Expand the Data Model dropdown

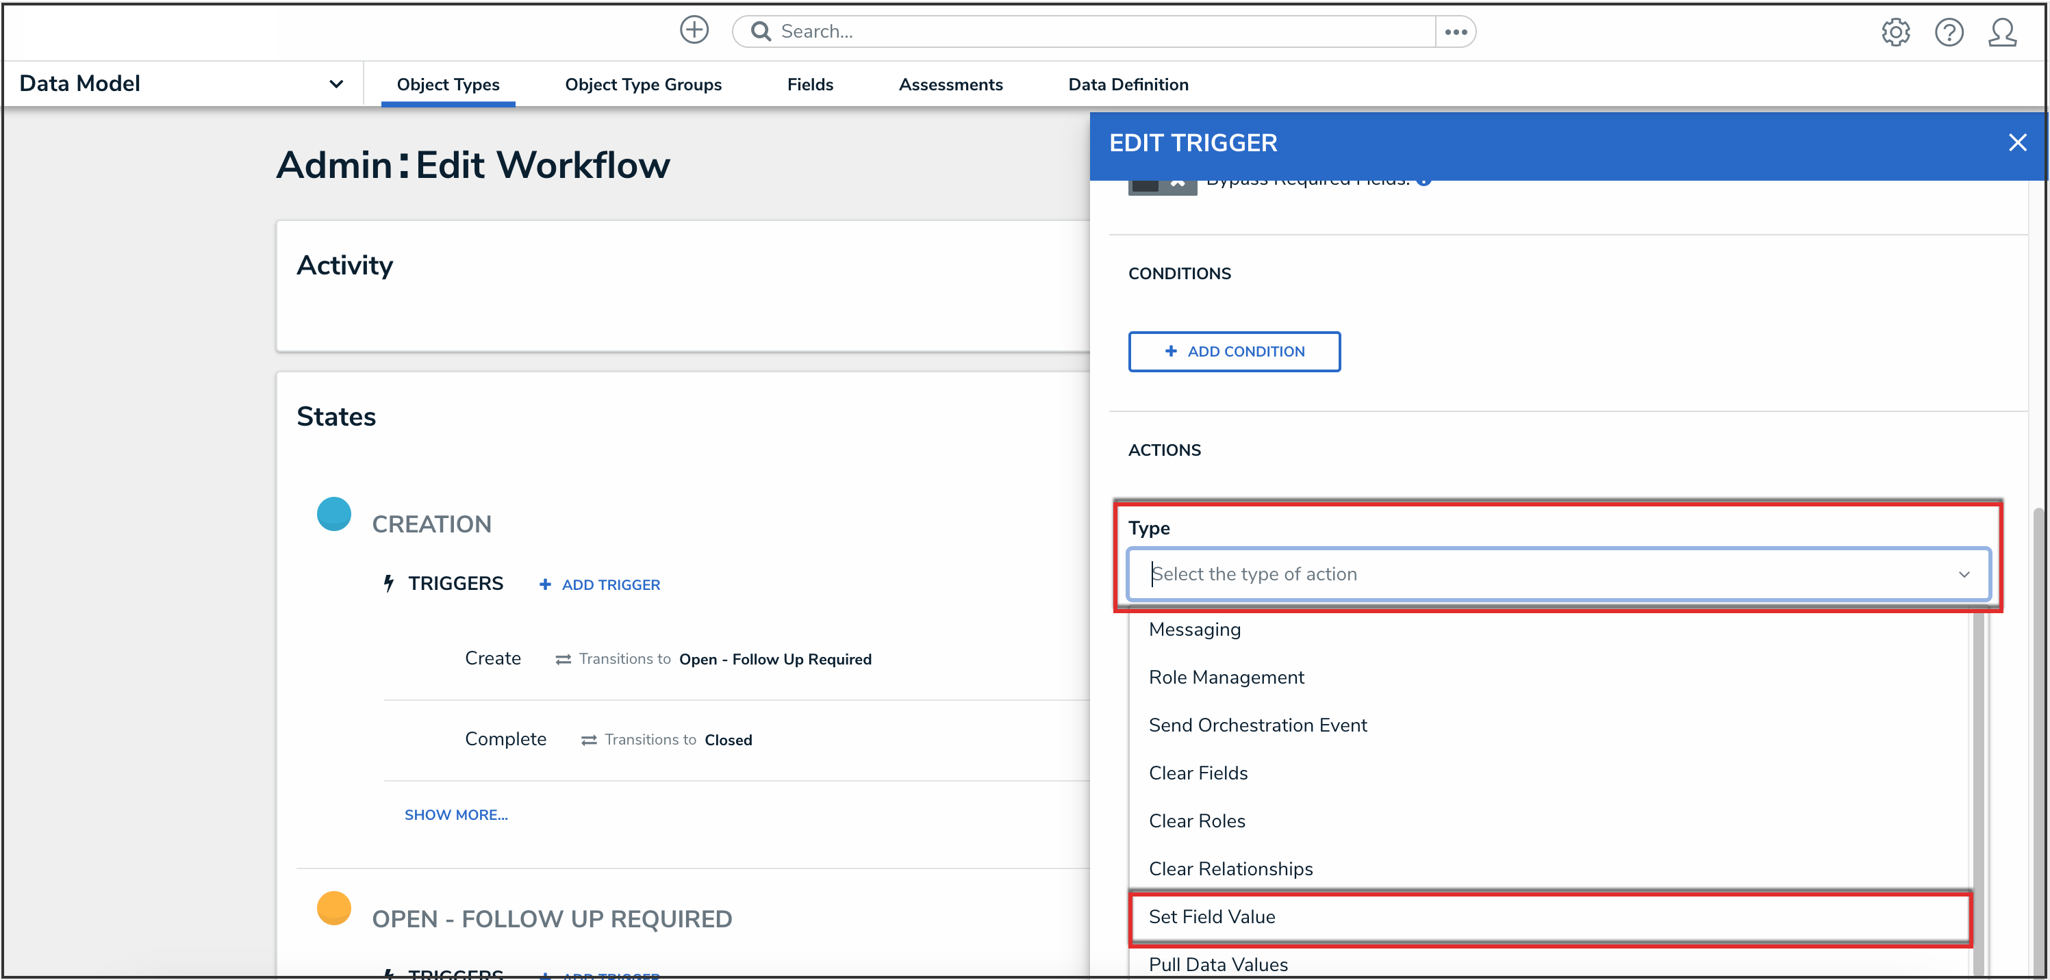[x=336, y=83]
